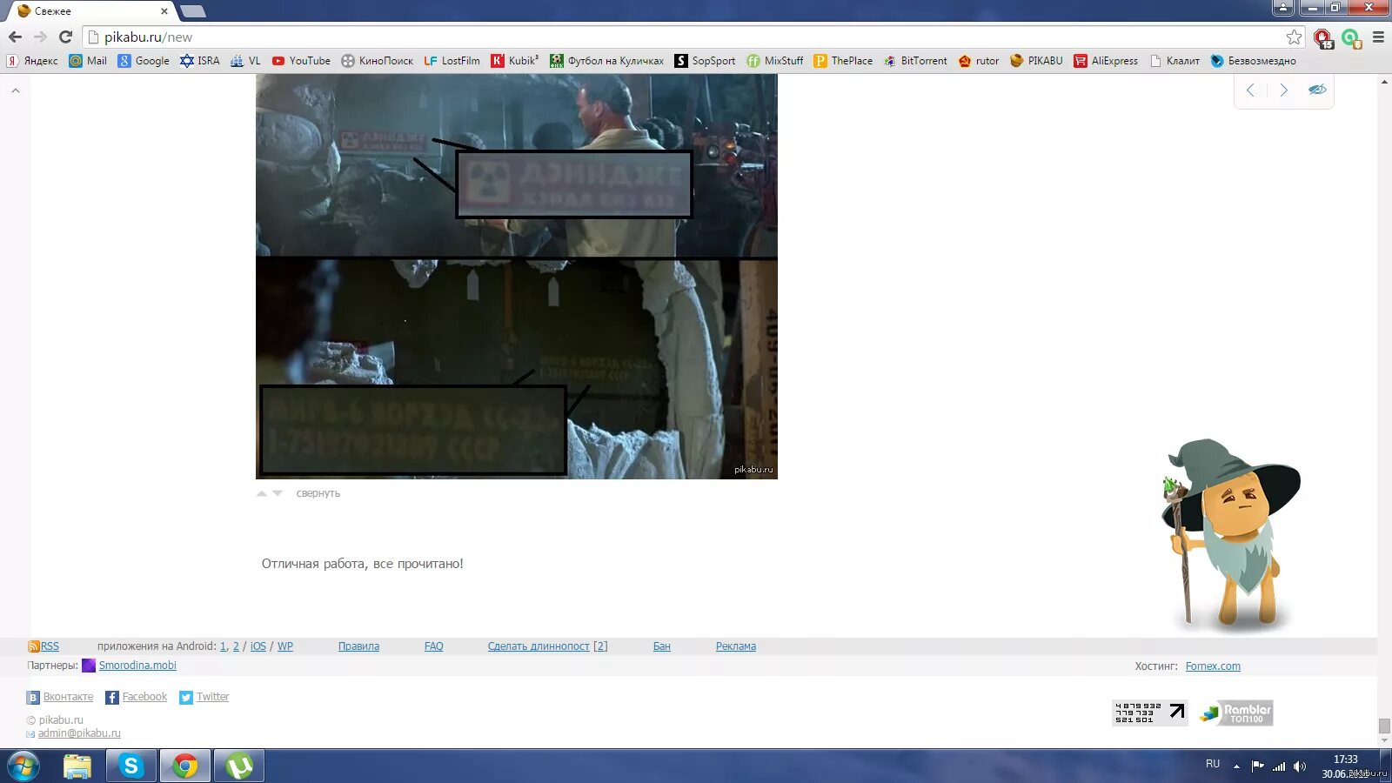Screen dimensions: 1392x783
Task: Open the КиноПоиск bookmark
Action: (x=378, y=61)
